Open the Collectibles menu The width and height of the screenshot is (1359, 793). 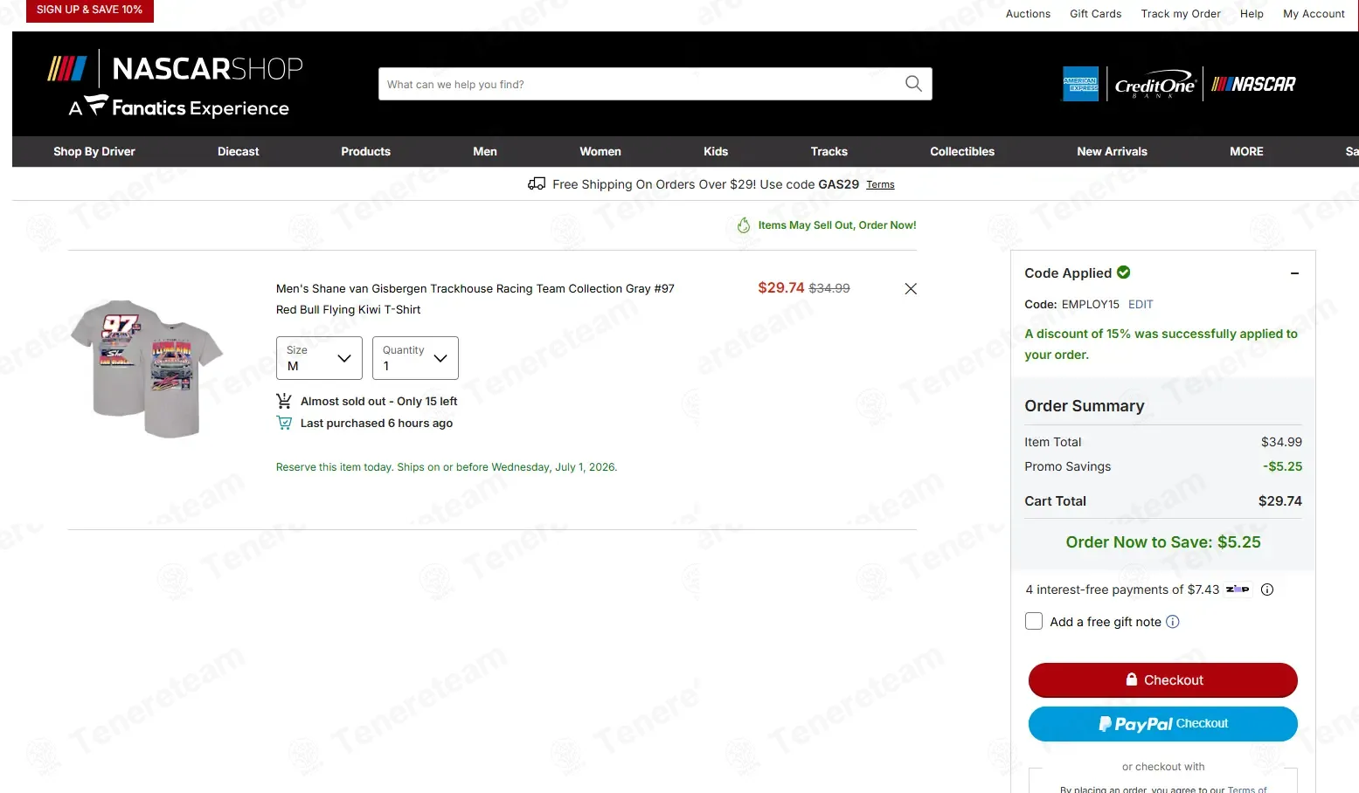(x=962, y=151)
